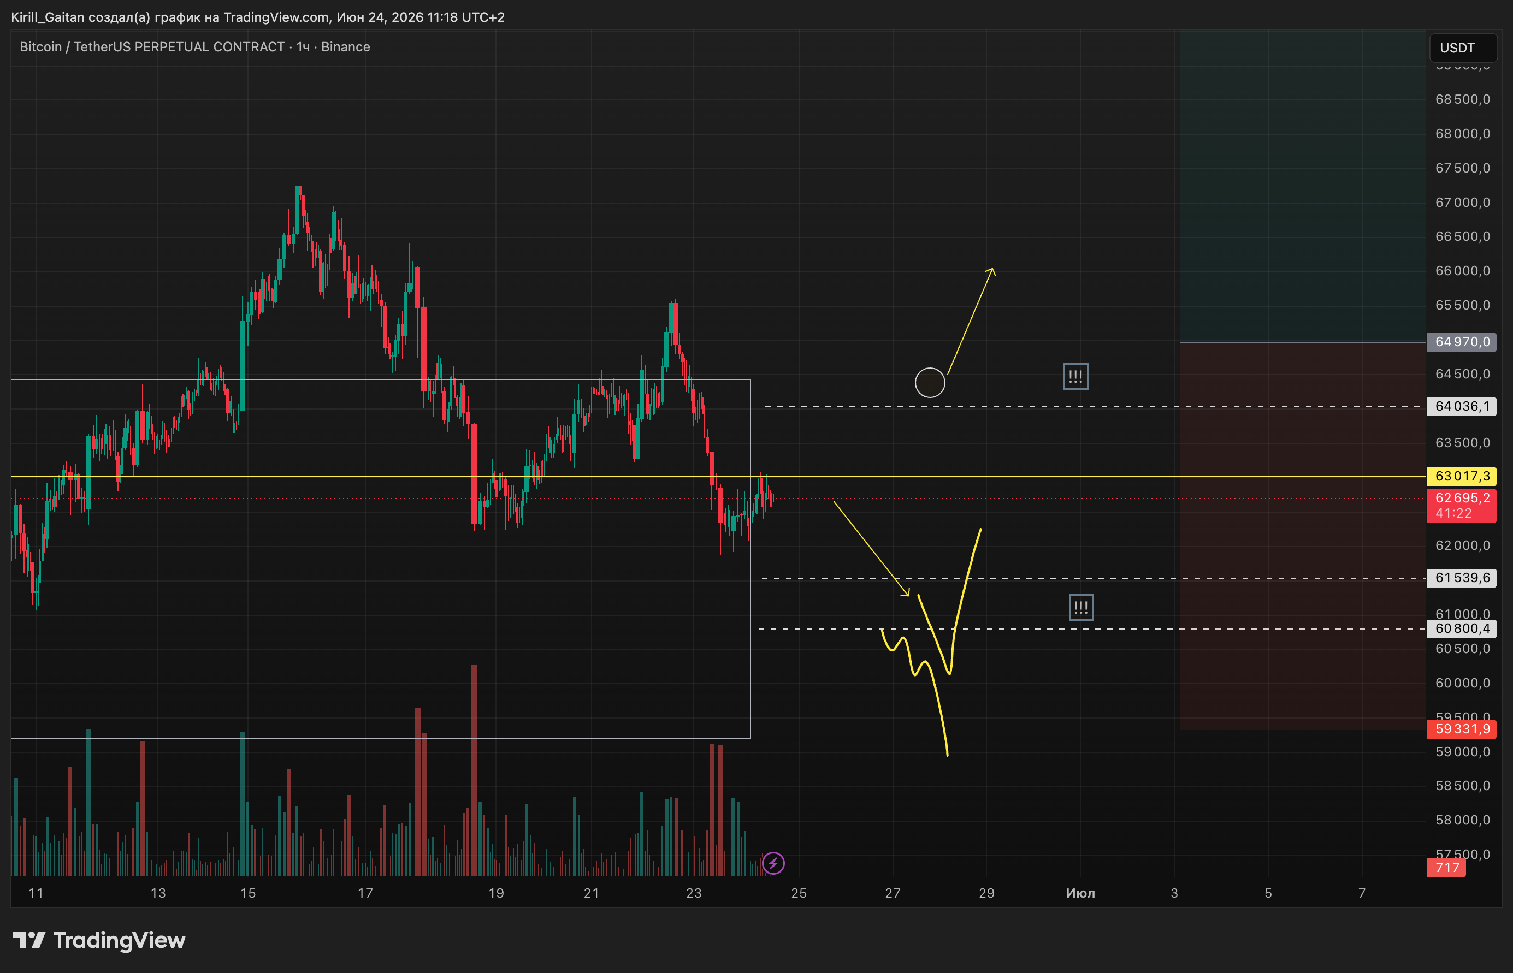Open the "!!!" note icon above the 60 800,4 line
1513x973 pixels.
tap(1081, 607)
